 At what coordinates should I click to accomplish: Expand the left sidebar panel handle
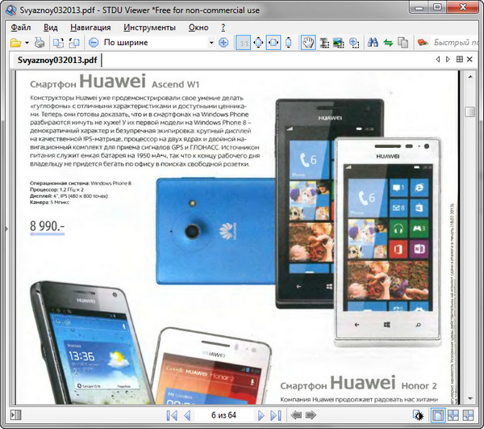click(5, 231)
